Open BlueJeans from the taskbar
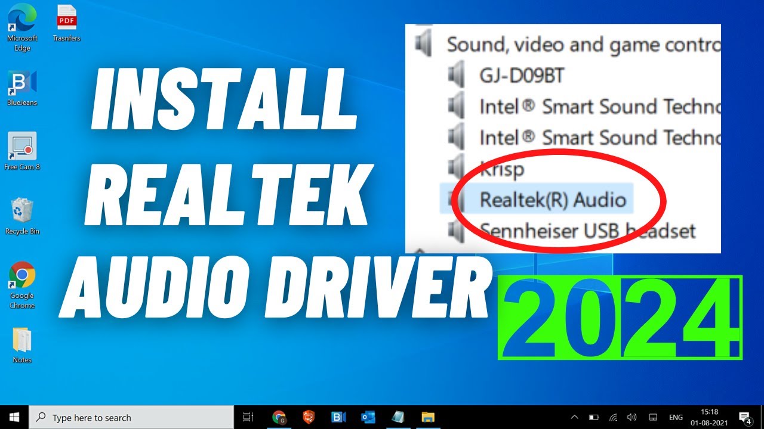764x429 pixels. tap(338, 417)
